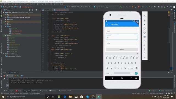Click the Windows taskbar search box

tap(25, 97)
